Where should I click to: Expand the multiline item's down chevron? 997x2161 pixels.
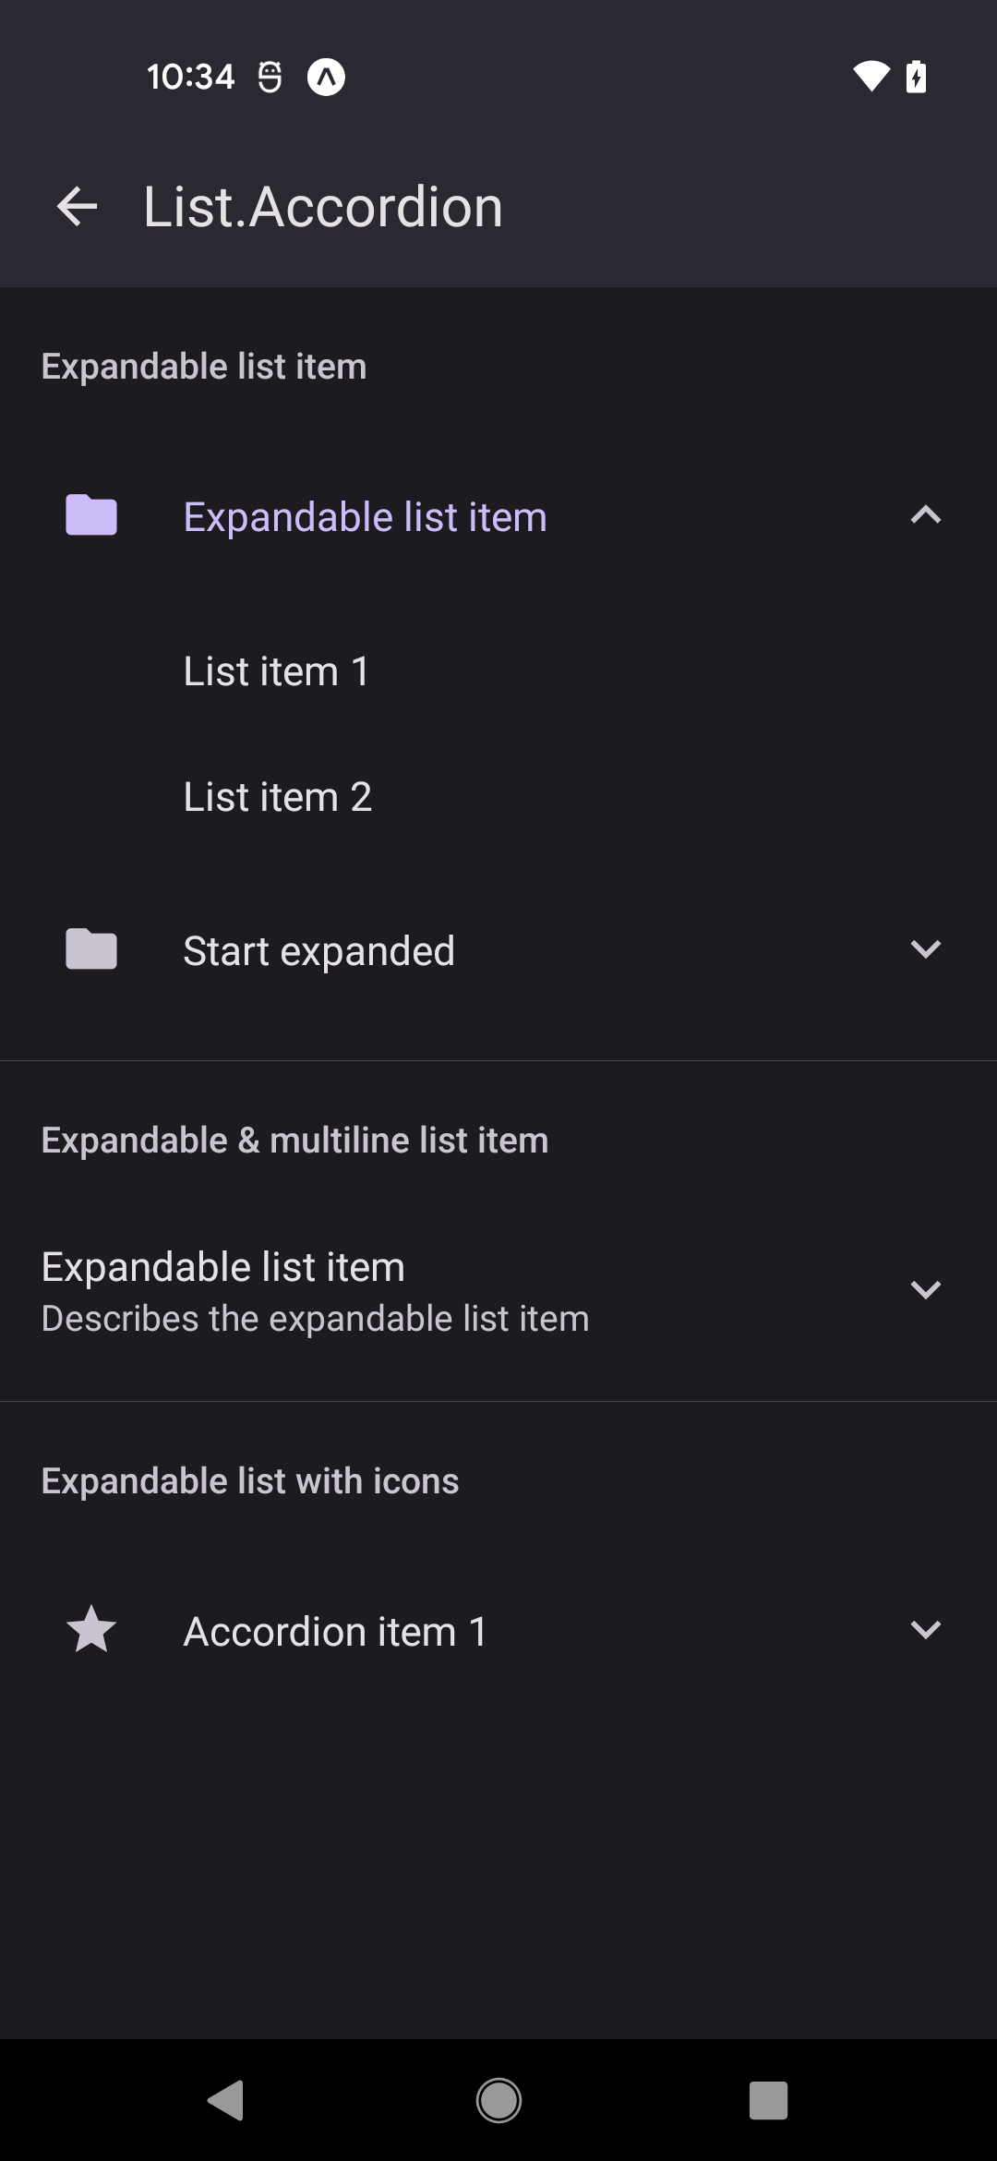coord(925,1290)
